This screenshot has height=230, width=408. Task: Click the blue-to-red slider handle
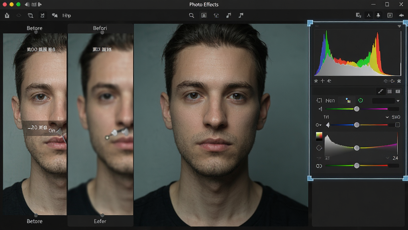point(357,125)
